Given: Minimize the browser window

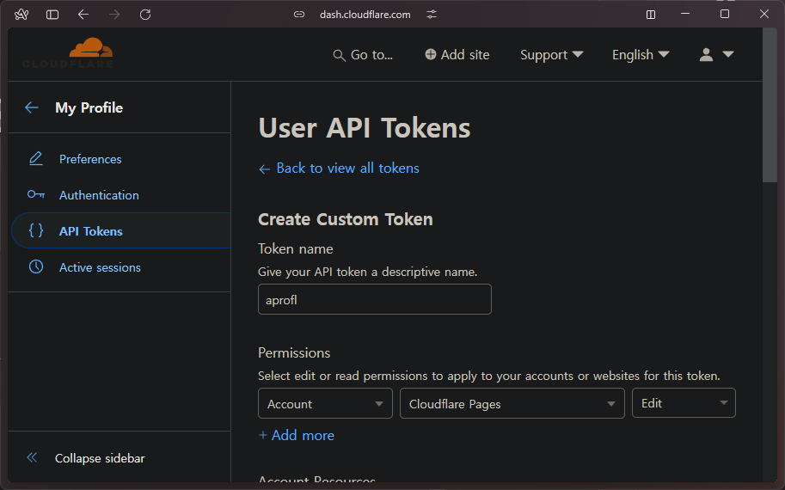Looking at the screenshot, I should pyautogui.click(x=685, y=14).
